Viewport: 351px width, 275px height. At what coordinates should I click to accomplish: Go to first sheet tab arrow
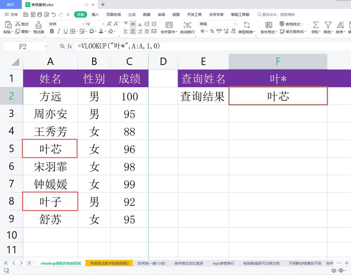(x=6, y=263)
